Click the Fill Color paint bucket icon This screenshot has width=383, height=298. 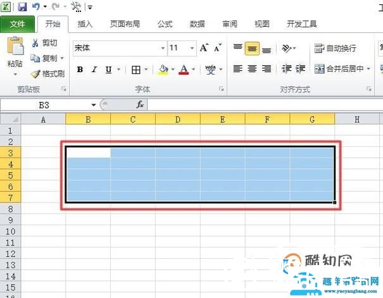coord(163,70)
